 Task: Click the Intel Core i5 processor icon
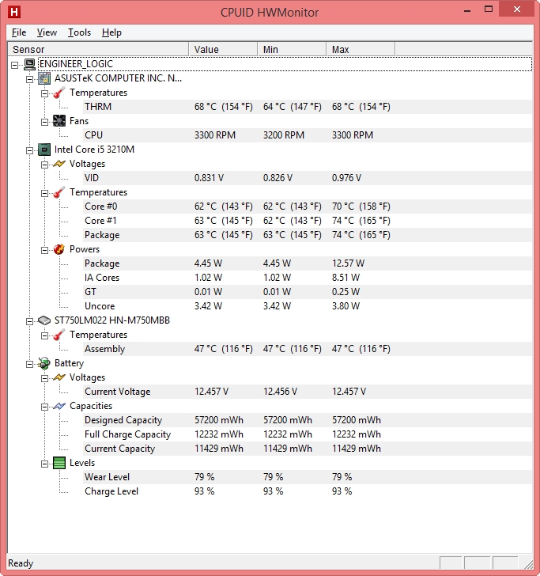(x=45, y=150)
